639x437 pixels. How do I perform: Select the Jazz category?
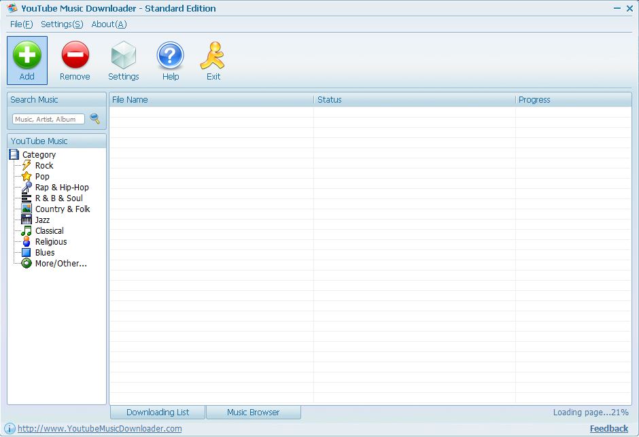click(42, 220)
